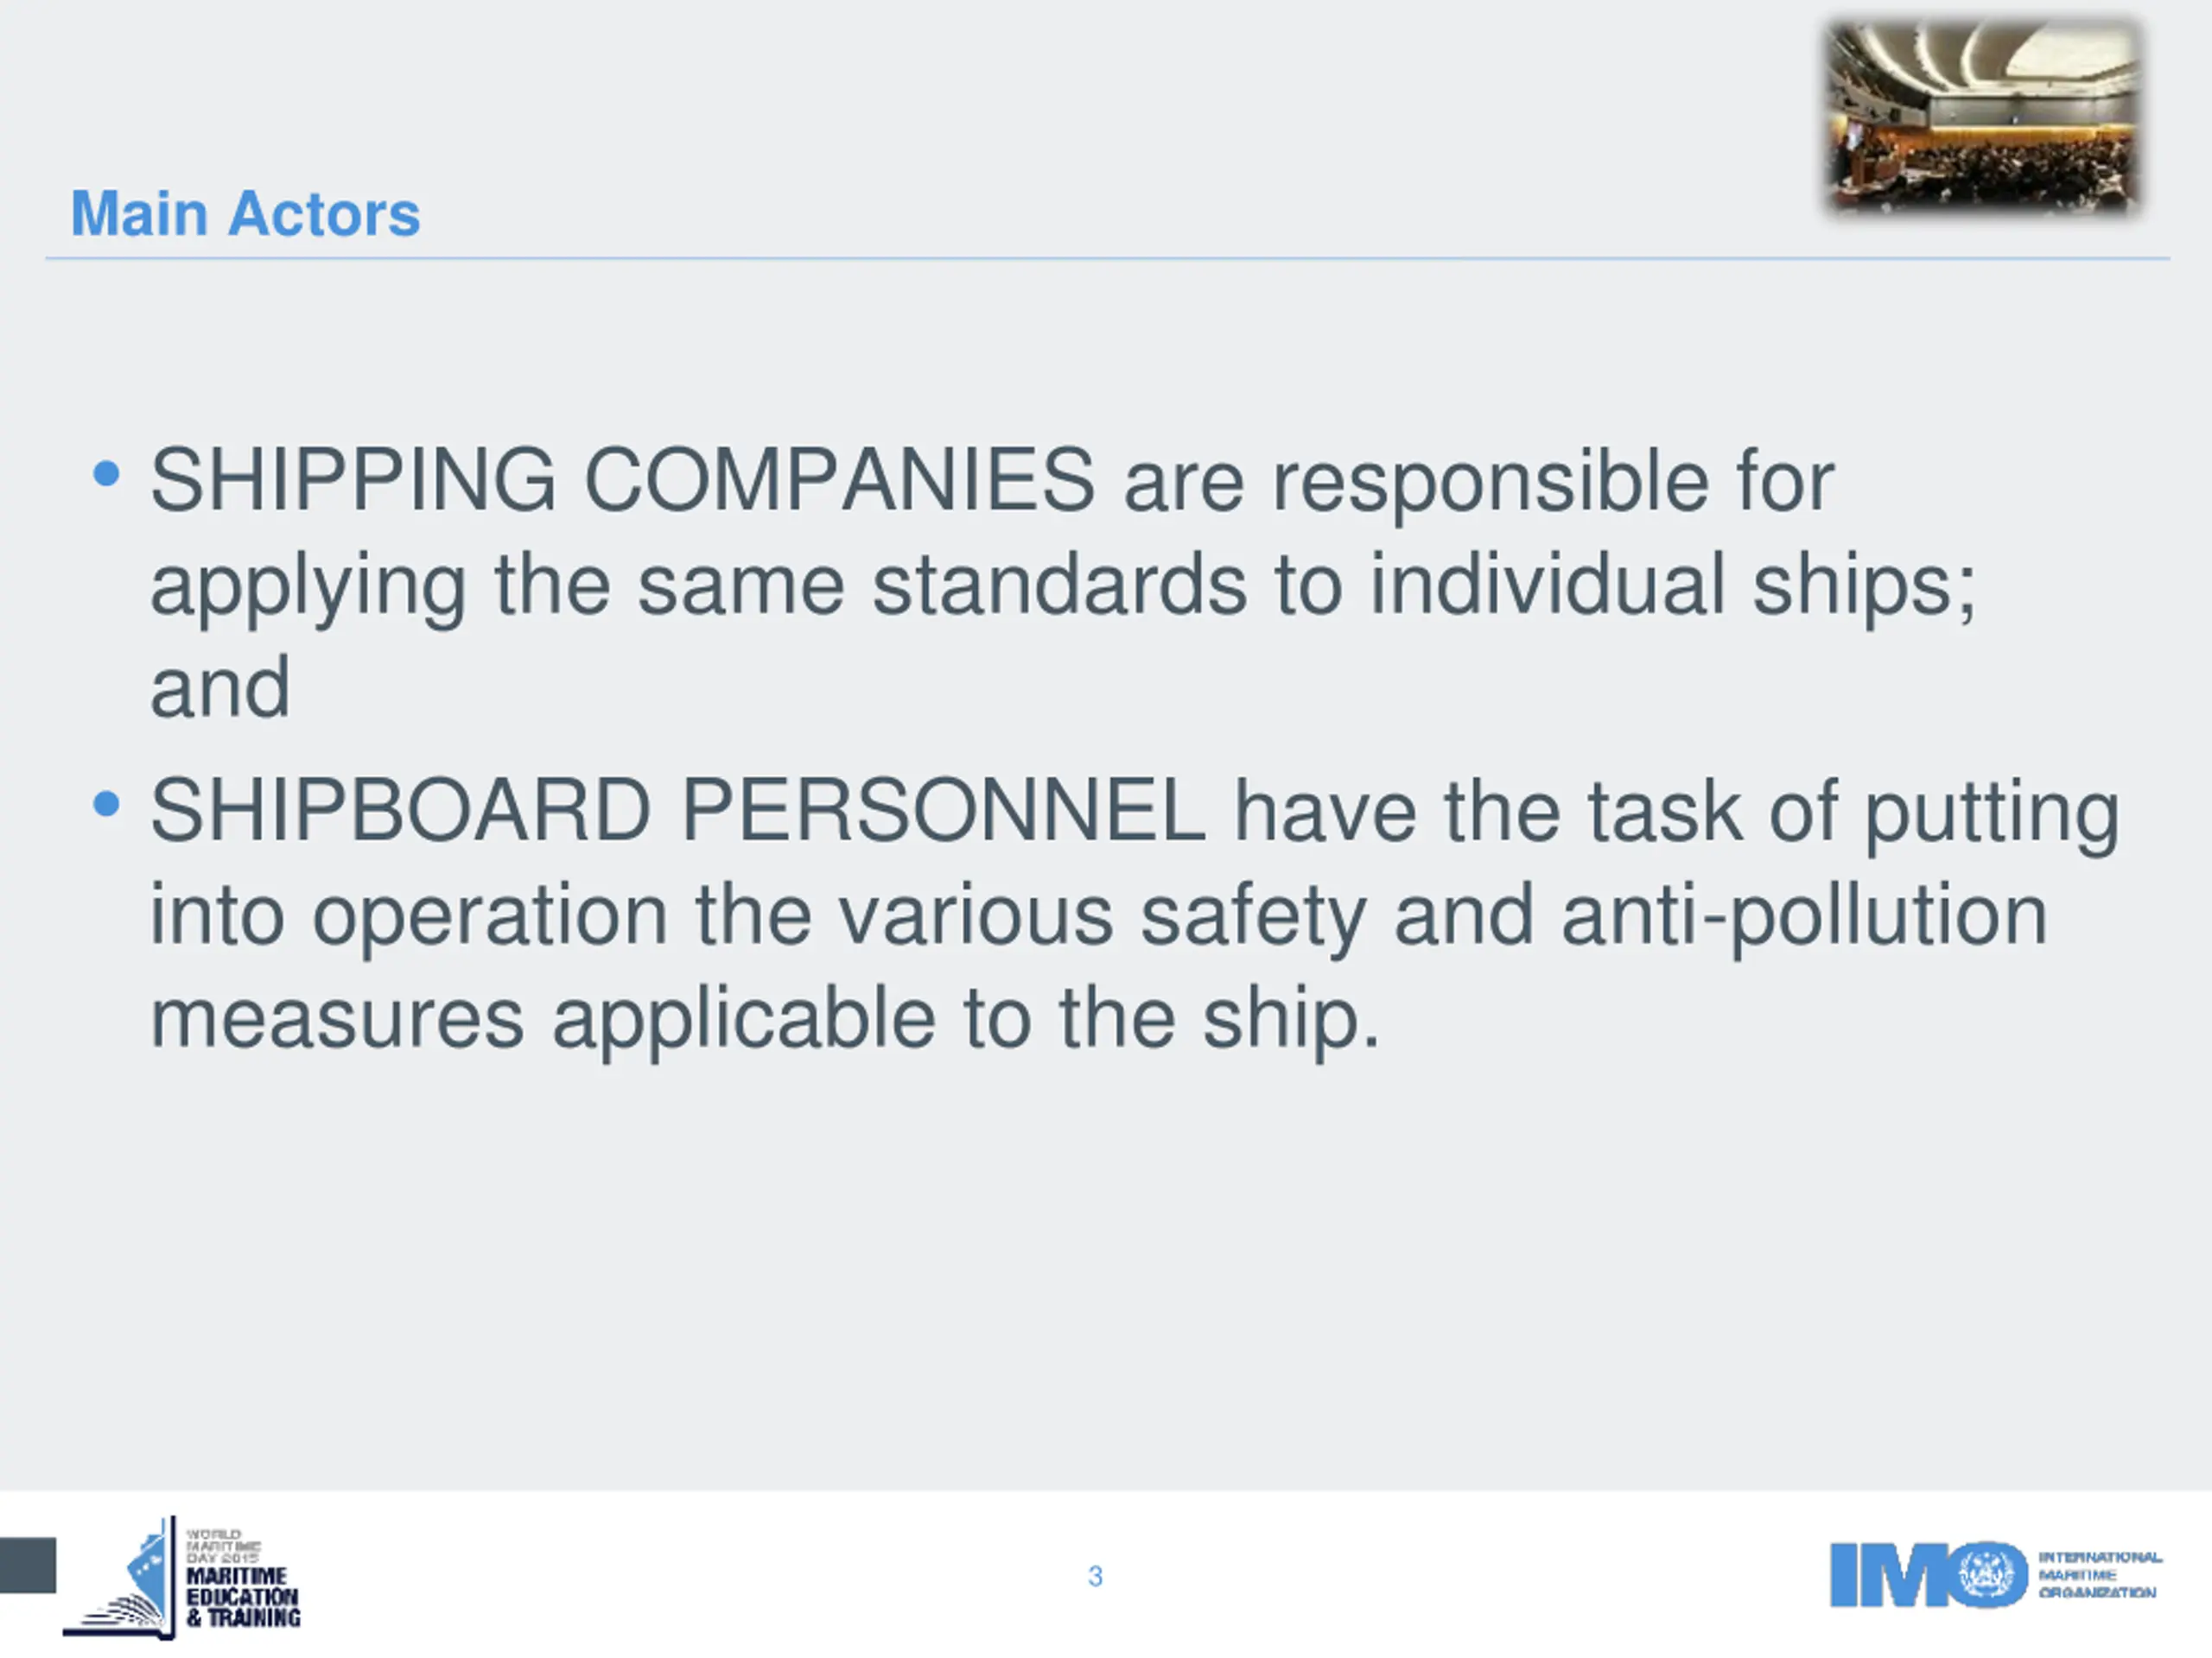The width and height of the screenshot is (2212, 1658).
Task: Click the blue IMO letters logo
Action: coord(1929,1575)
